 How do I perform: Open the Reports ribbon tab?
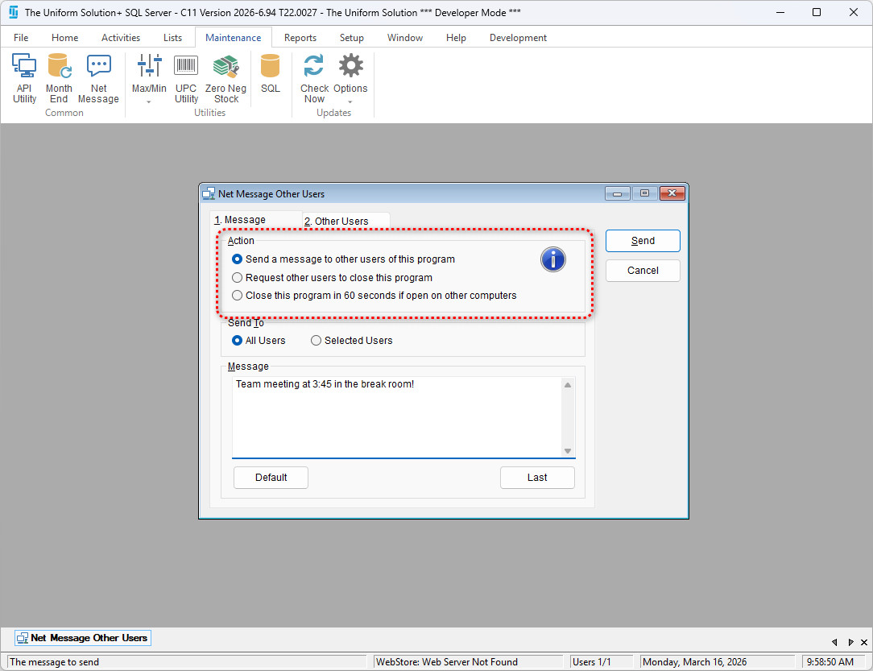[x=300, y=38]
